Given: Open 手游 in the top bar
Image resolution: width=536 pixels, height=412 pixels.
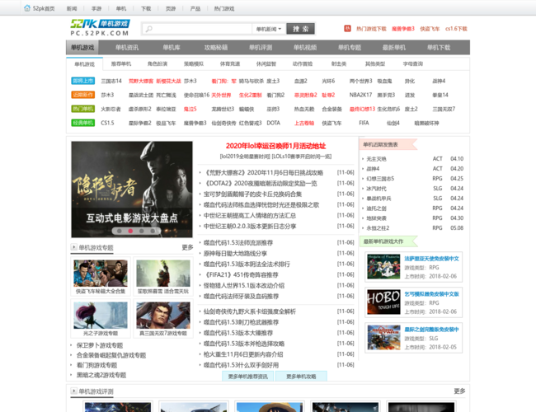Looking at the screenshot, I should [x=96, y=8].
